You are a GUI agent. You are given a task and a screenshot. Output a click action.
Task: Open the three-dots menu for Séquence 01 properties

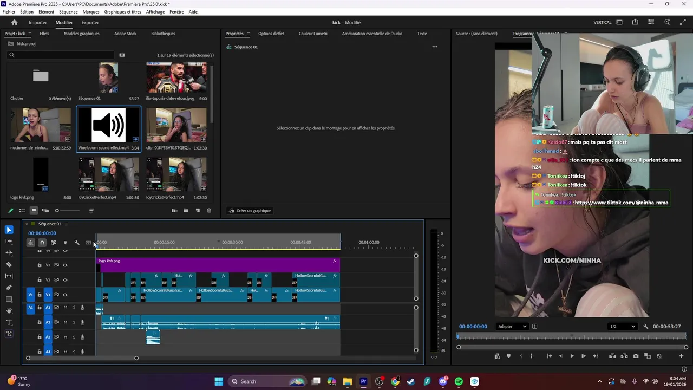click(434, 47)
